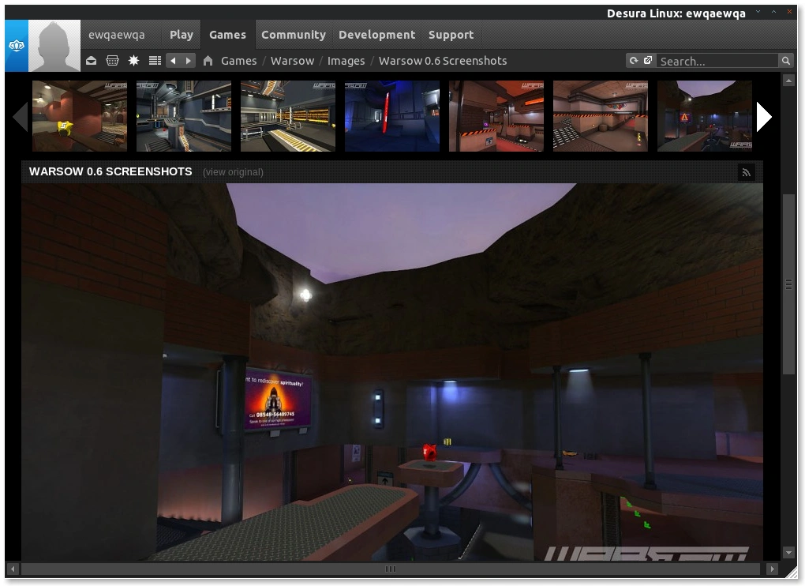Screen dimensions: 805x586
Task: Switch to the Play tab
Action: coord(182,35)
